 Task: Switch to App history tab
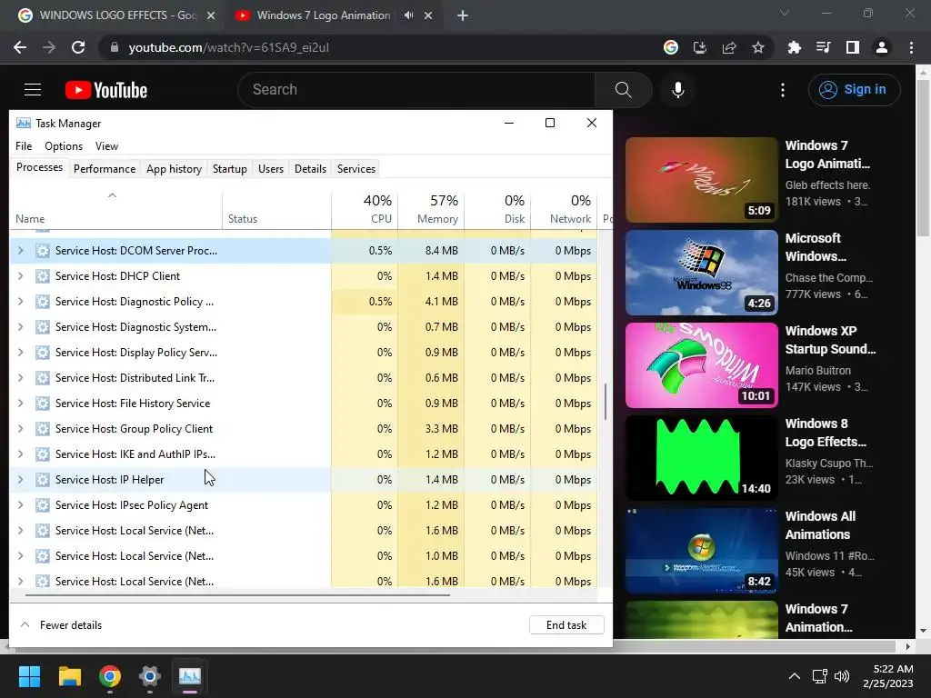(x=174, y=169)
